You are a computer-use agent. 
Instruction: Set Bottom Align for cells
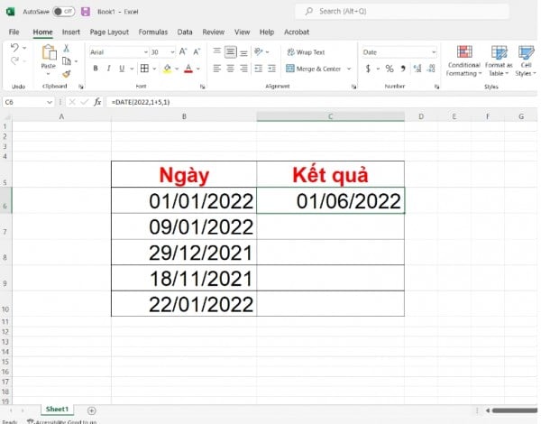(x=243, y=52)
